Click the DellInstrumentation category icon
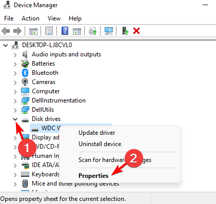The image size is (216, 204). (25, 100)
